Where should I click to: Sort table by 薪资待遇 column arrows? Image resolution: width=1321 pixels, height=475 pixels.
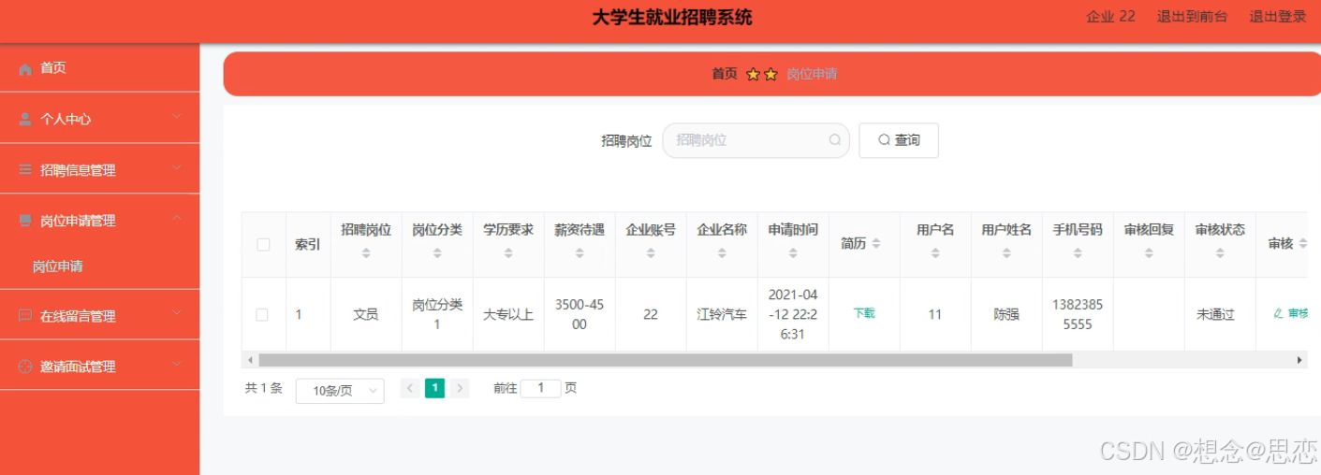click(580, 253)
